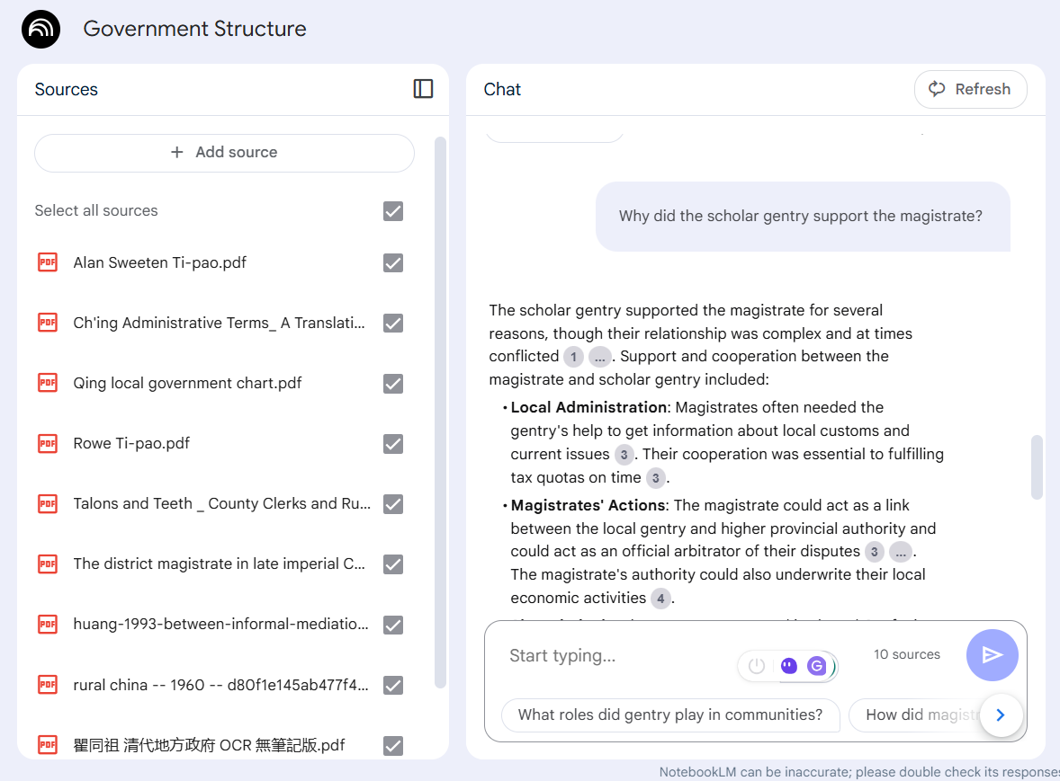The image size is (1060, 781).
Task: Refresh the chat
Action: (970, 89)
